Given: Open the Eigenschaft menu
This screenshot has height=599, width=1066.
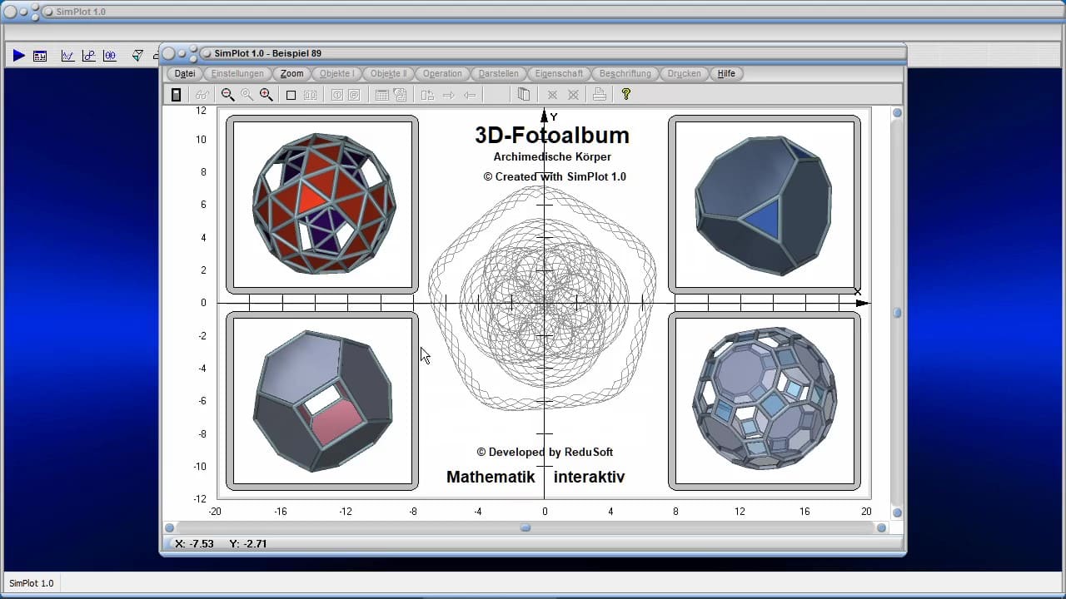Looking at the screenshot, I should tap(559, 74).
